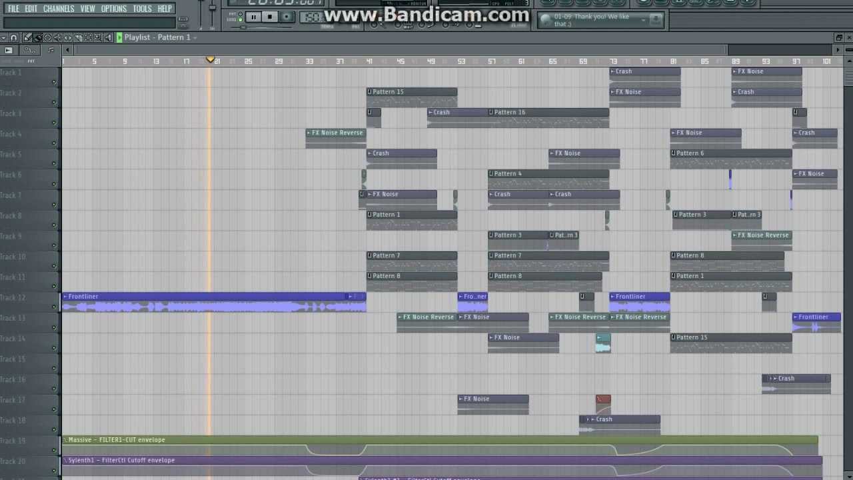Click the news panel download icon
The height and width of the screenshot is (480, 853).
click(656, 20)
